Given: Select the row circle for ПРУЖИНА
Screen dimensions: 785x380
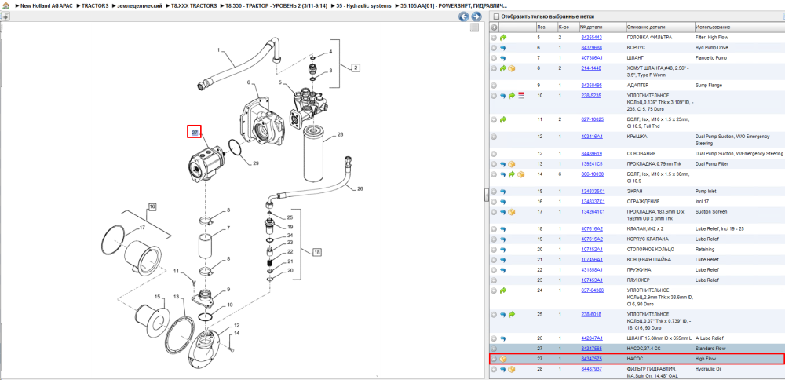Looking at the screenshot, I should [x=494, y=270].
